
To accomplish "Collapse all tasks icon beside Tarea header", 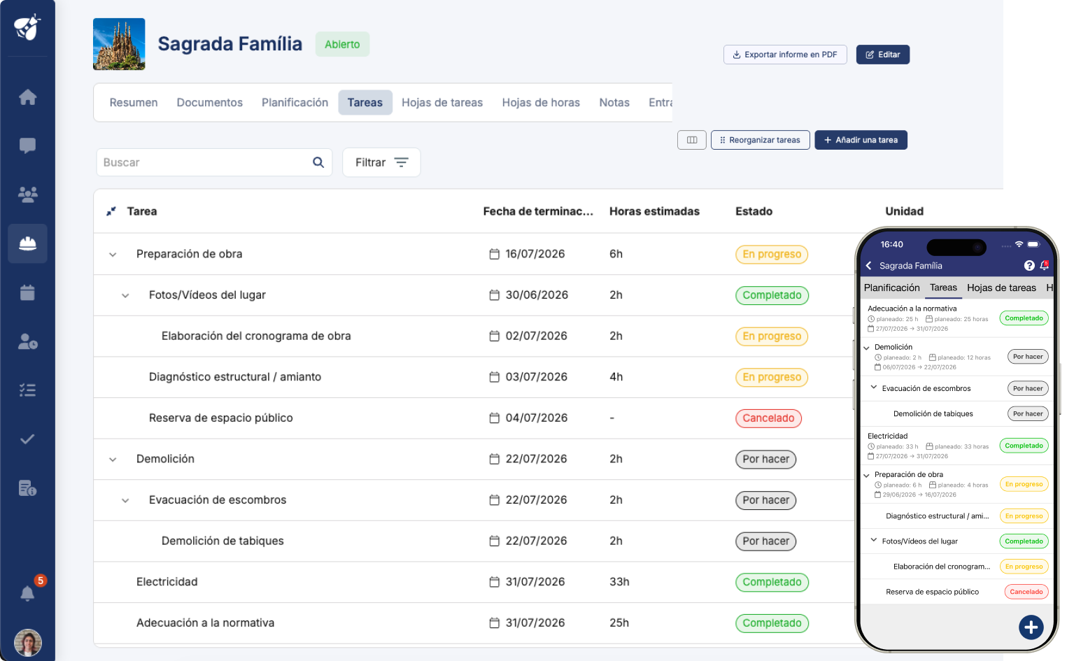I will pos(111,211).
